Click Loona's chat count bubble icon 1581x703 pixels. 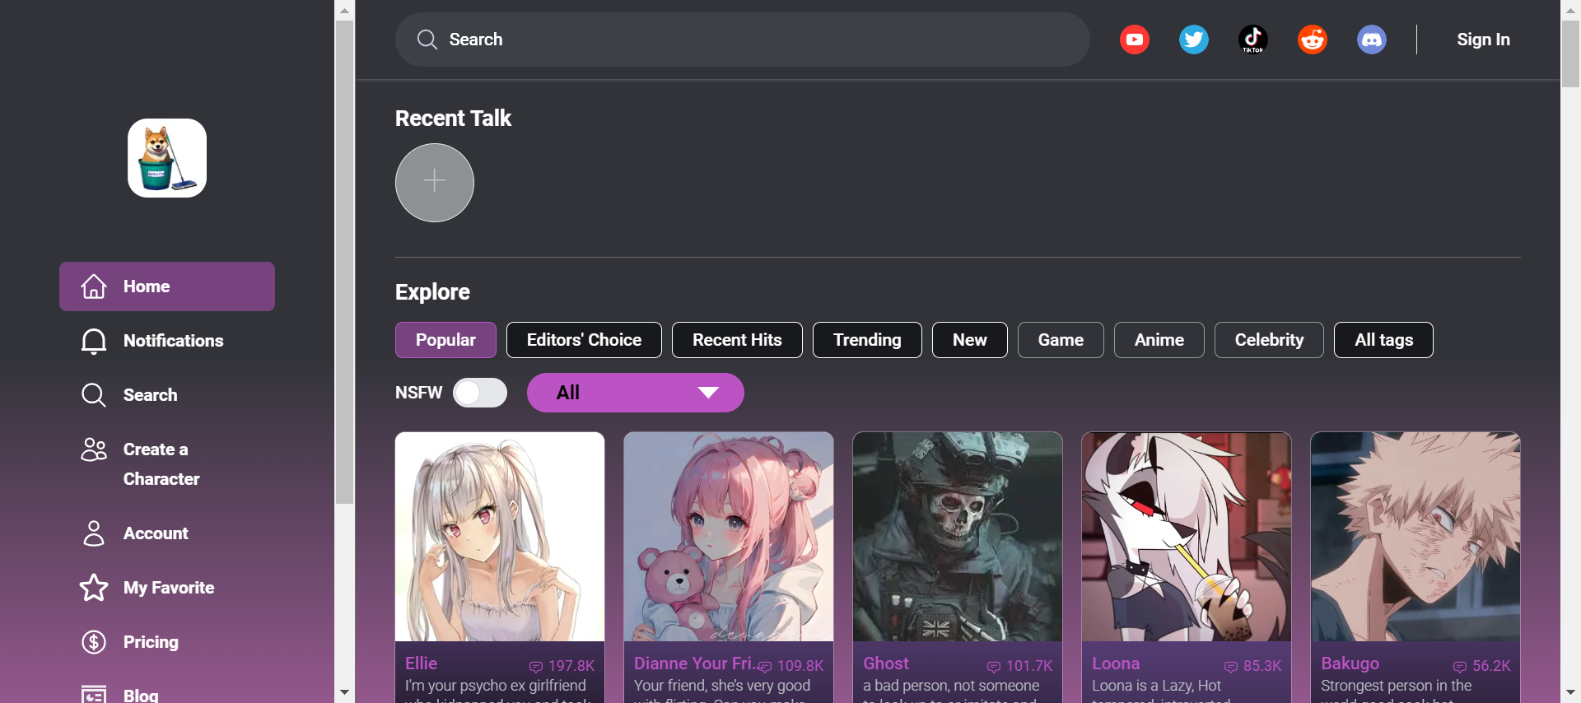tap(1231, 667)
